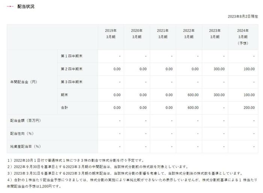The width and height of the screenshot is (263, 193).
Task: Click the 合計 row label
Action: click(x=64, y=108)
